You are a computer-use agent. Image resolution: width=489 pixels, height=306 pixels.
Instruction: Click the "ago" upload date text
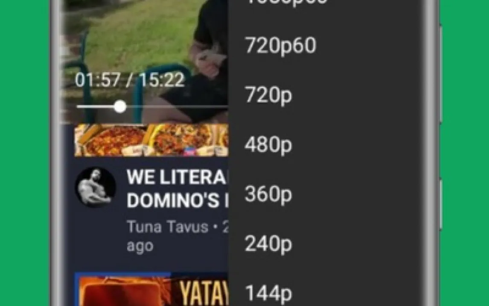click(140, 247)
